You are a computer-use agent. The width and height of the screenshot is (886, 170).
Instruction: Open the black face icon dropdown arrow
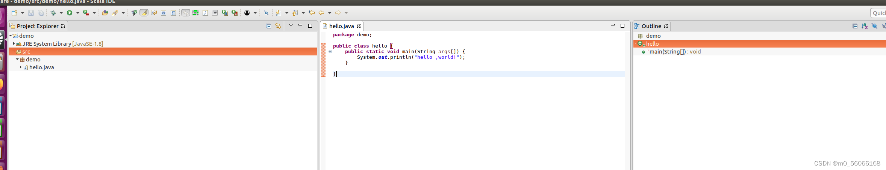point(255,13)
